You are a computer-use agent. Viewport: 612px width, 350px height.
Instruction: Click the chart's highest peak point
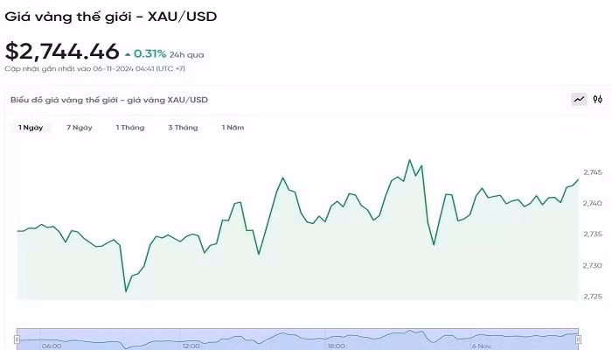coord(408,160)
